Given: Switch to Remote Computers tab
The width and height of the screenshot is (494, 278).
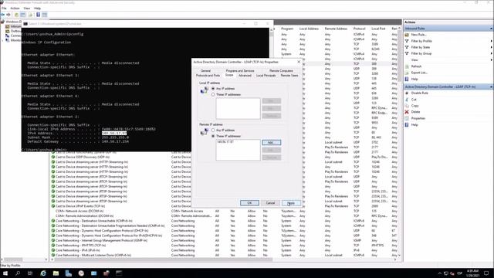Looking at the screenshot, I should point(281,71).
